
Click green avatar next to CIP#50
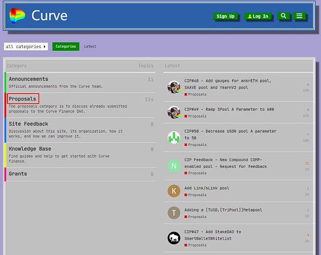[174, 137]
